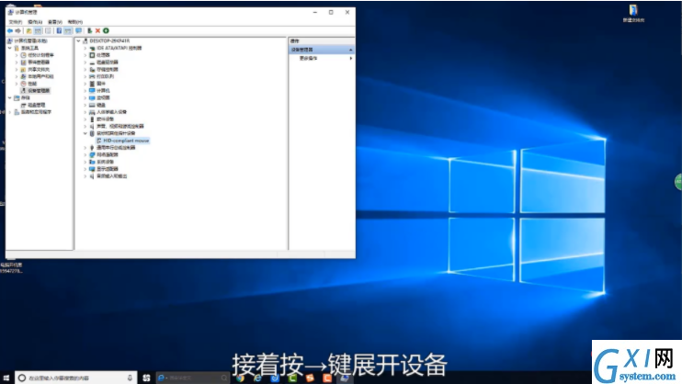The width and height of the screenshot is (682, 384).
Task: Expand 人体学输入设备 Human Interface Devices
Action: [x=85, y=112]
